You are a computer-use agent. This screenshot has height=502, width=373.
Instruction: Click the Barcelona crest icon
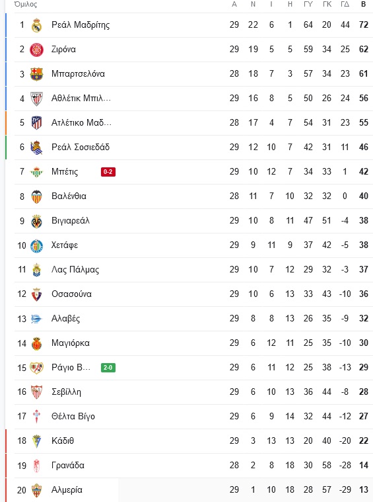(x=36, y=74)
